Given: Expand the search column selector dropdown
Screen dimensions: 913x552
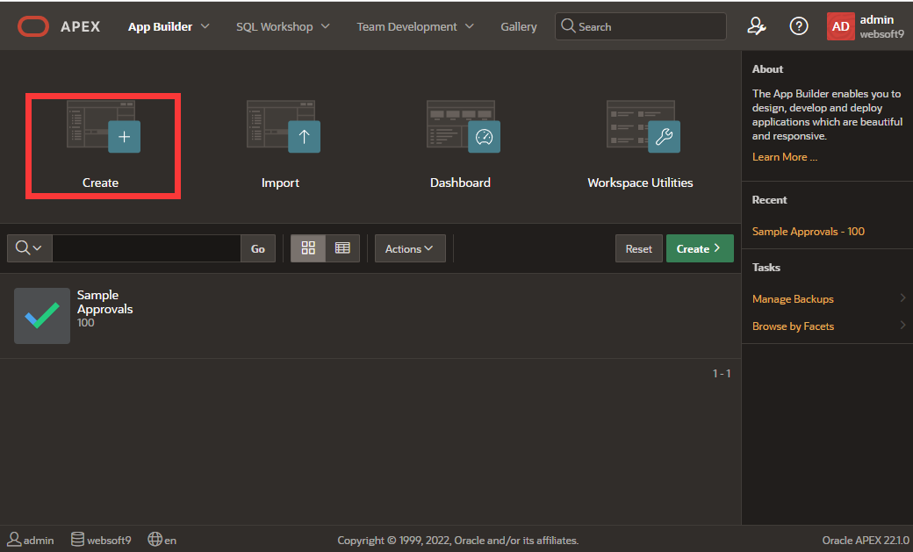Looking at the screenshot, I should (x=29, y=248).
